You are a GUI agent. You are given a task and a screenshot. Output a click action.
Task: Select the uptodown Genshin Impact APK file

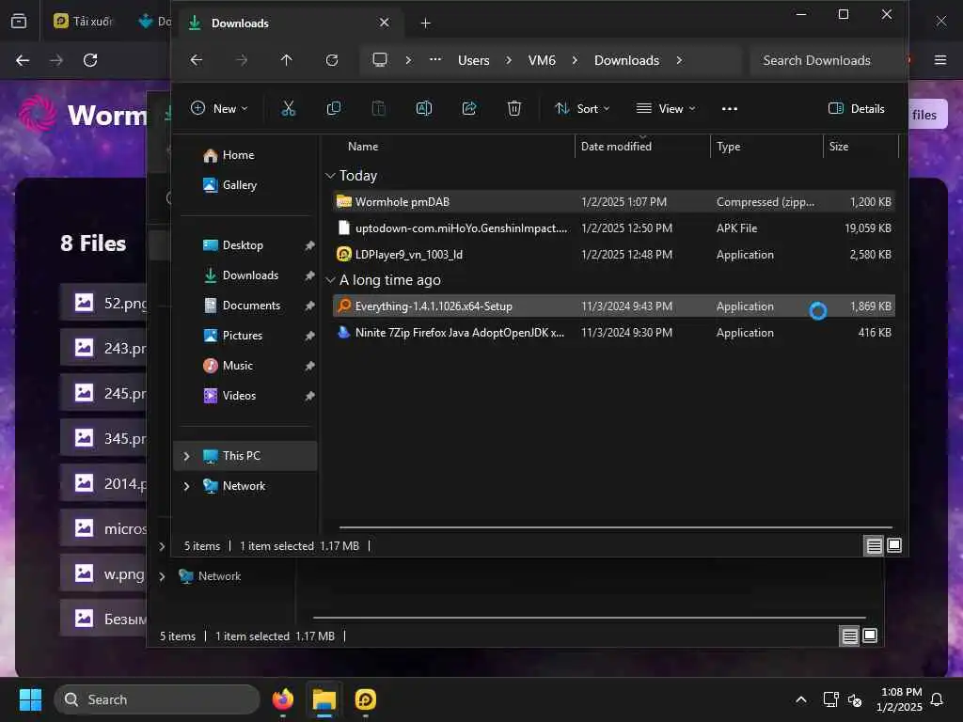pos(613,228)
